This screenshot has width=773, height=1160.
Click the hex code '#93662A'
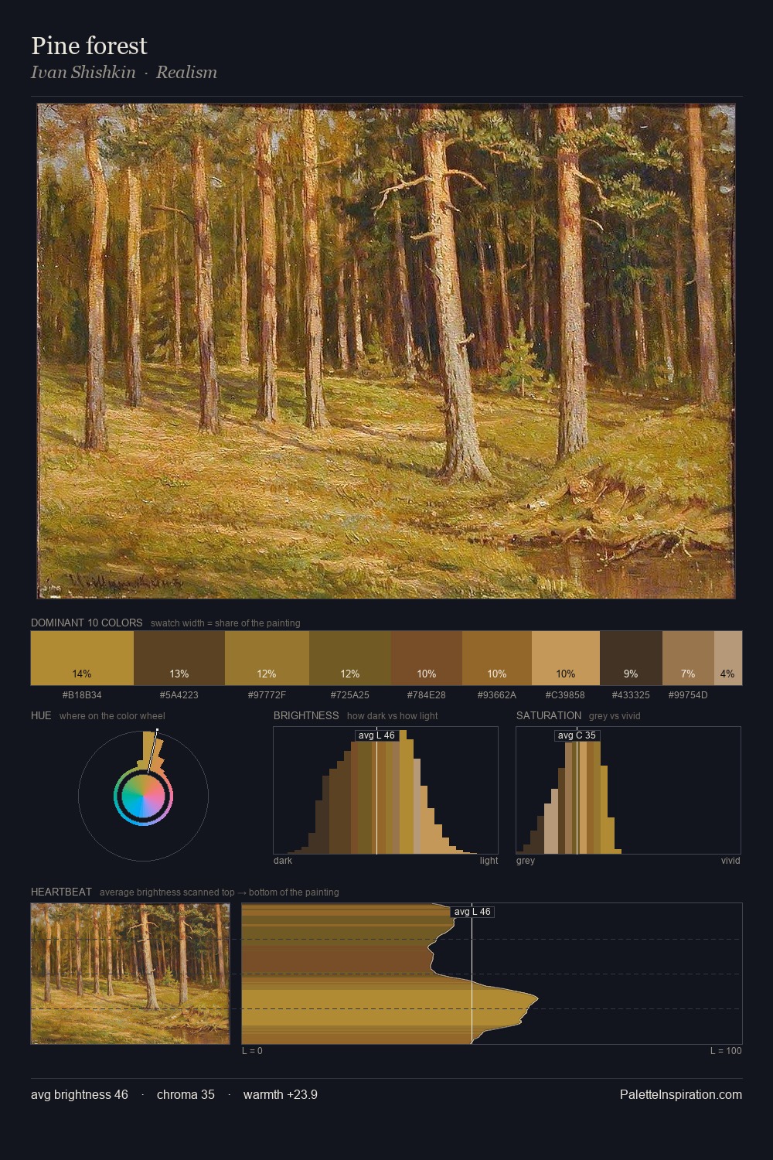coord(497,694)
